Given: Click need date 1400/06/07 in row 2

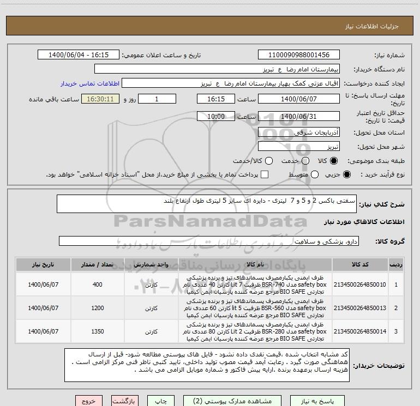Looking at the screenshot, I should point(43,308).
